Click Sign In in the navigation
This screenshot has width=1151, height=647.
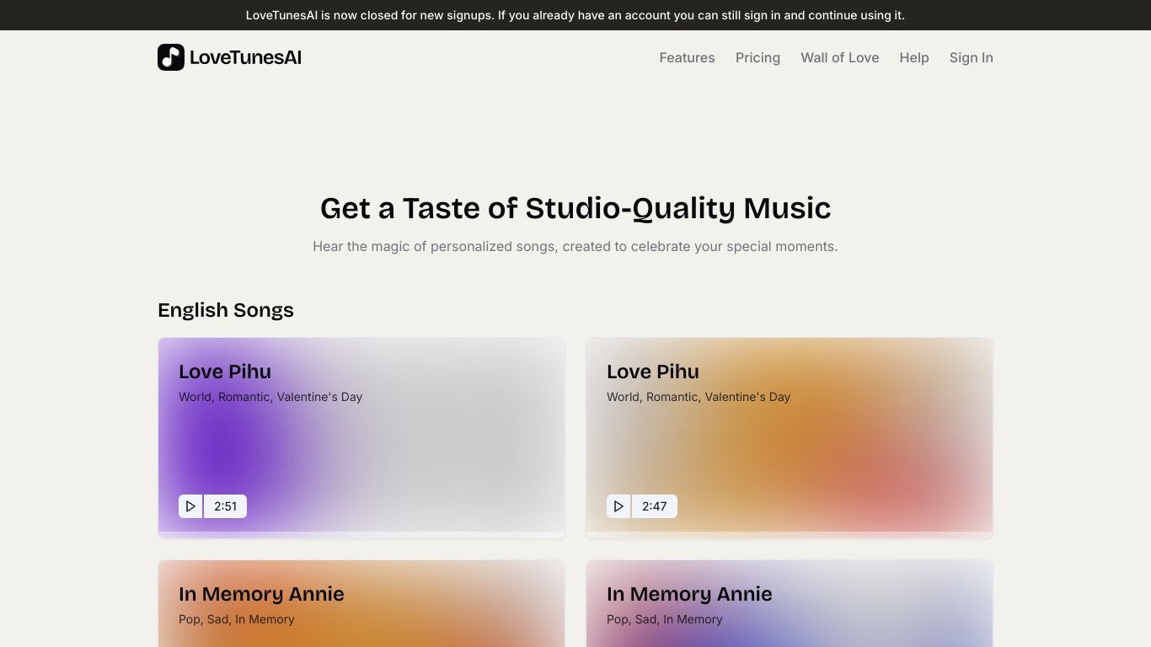(x=971, y=57)
